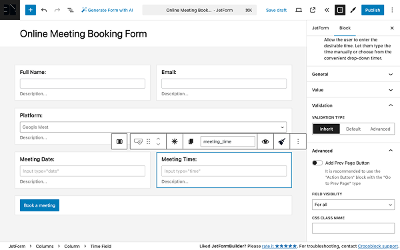Viewport: 400px width, 250px height.
Task: Open block toolbar more options
Action: [x=298, y=141]
